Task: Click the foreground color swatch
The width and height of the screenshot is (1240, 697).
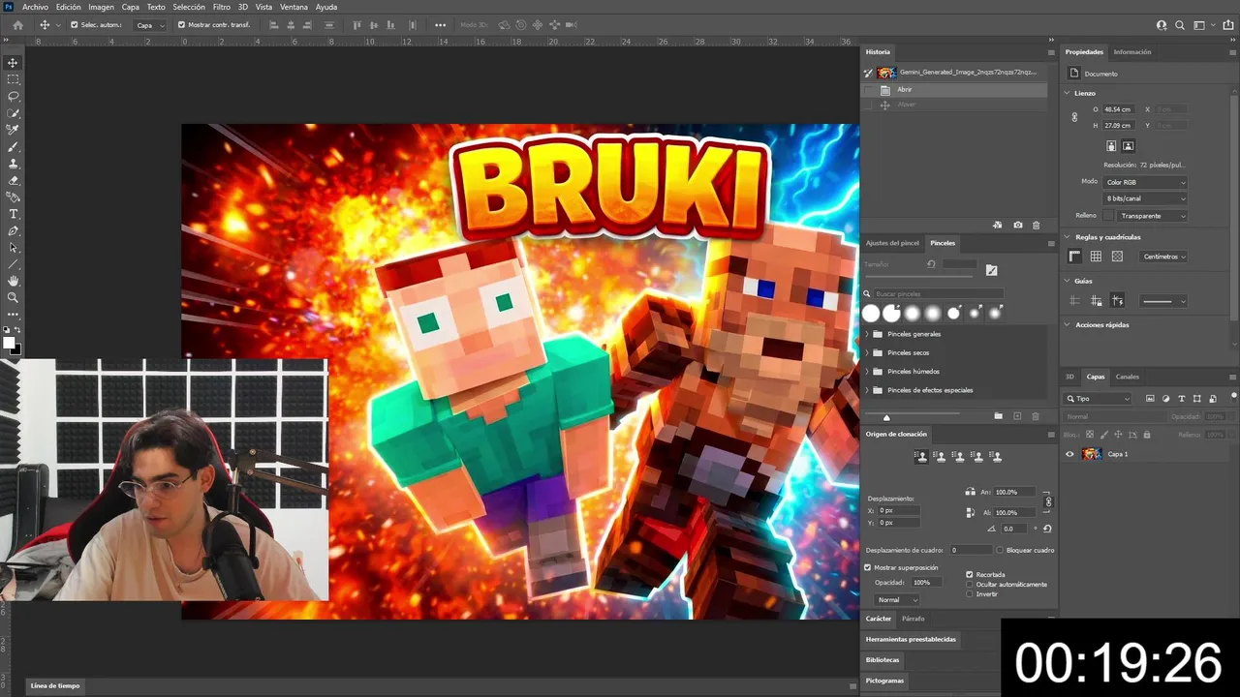Action: click(x=9, y=343)
